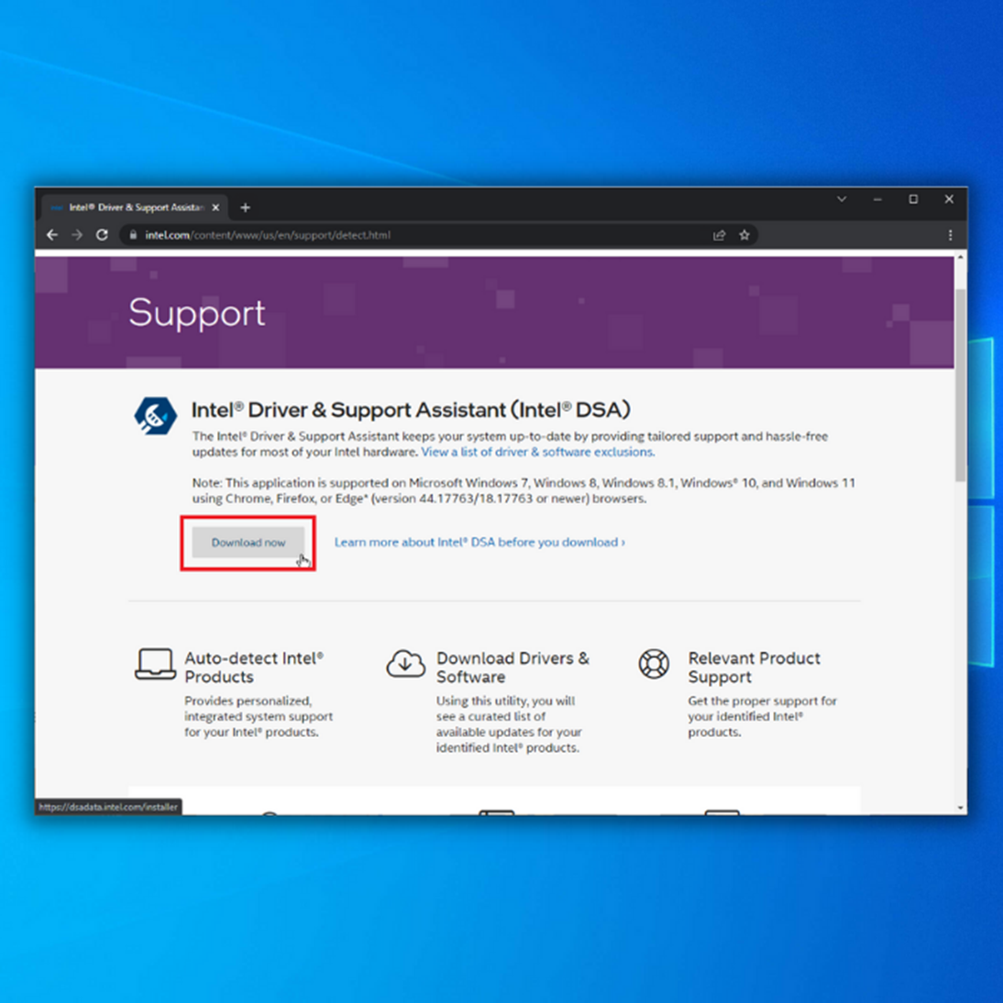Open a new tab with plus button

245,208
